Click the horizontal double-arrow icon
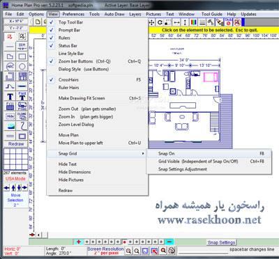 176,22
